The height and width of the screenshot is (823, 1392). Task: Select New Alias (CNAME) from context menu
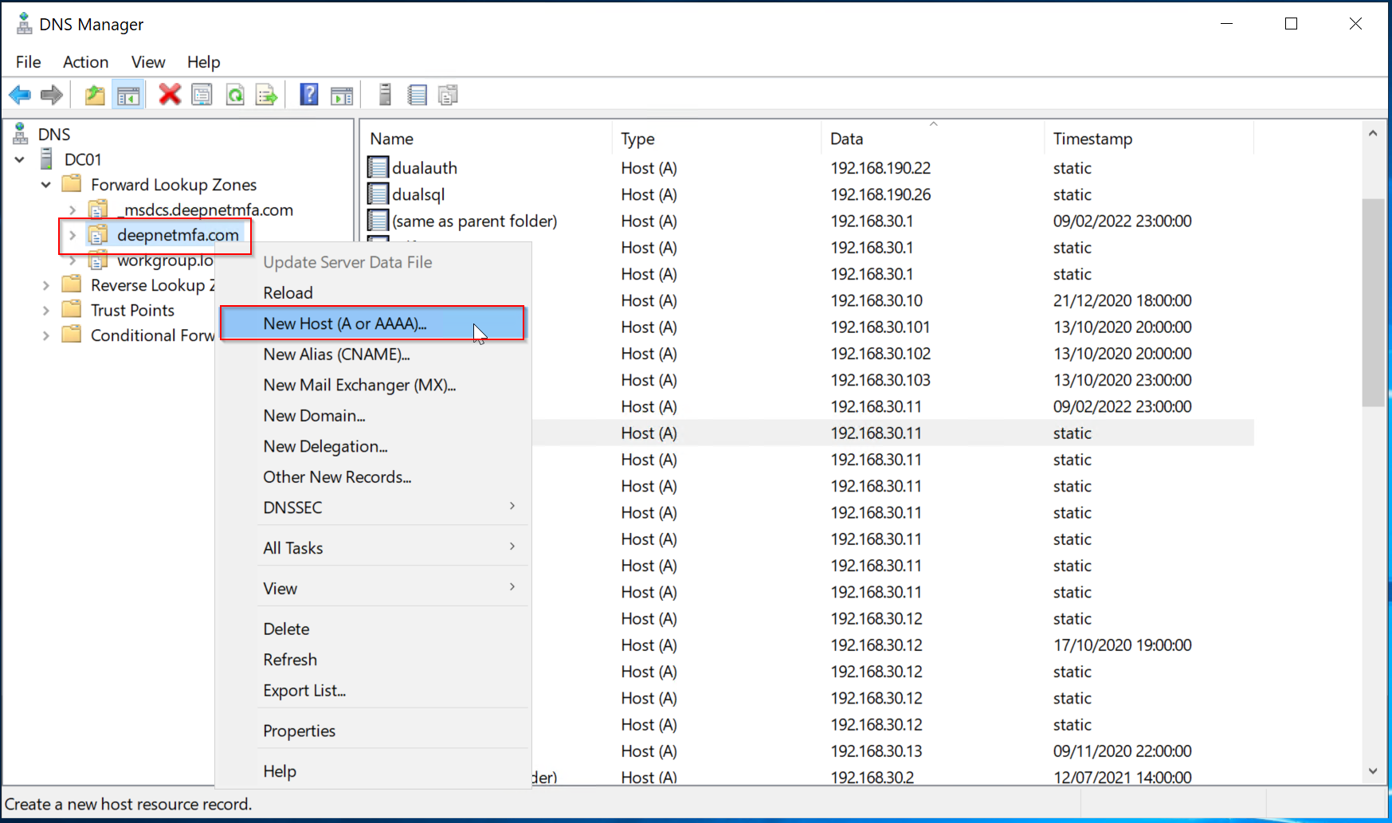tap(336, 355)
